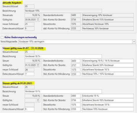This screenshot has height=113, width=137.
Task: Click Std.-Konto für Skonto 3736 in aktuelle Angaben
Action: click(75, 20)
